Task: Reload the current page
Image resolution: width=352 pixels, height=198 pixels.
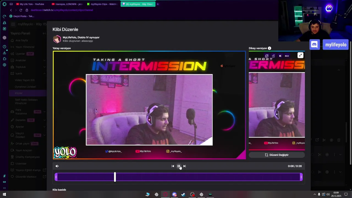Action: pyautogui.click(x=21, y=10)
